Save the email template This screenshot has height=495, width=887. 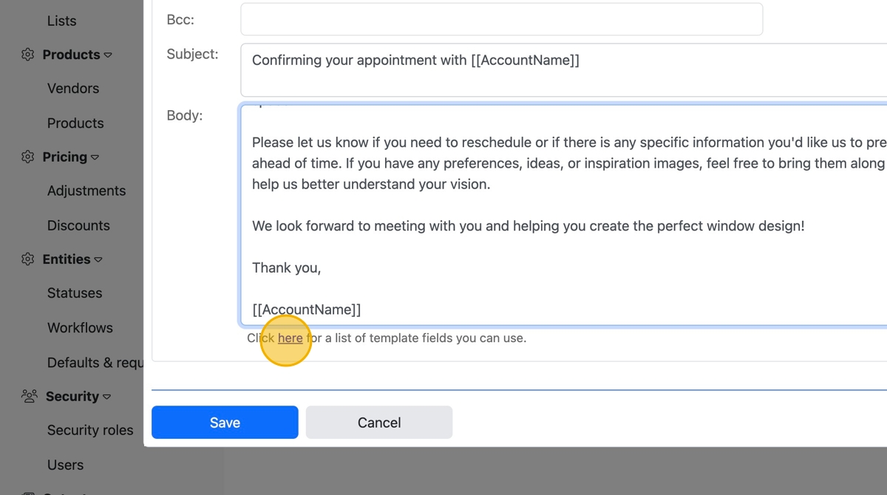pyautogui.click(x=225, y=423)
